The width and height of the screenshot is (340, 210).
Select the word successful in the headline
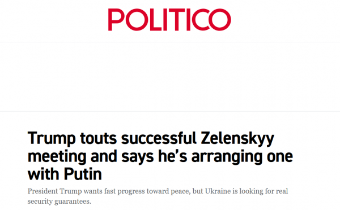[x=159, y=138]
